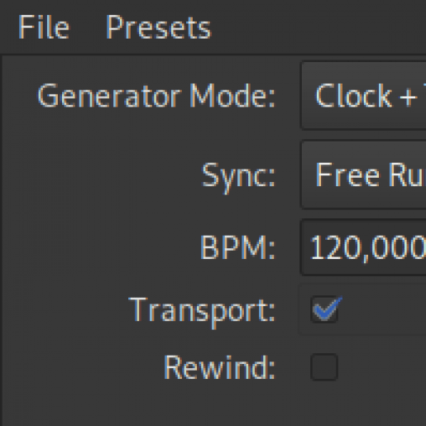426x426 pixels.
Task: Focus the field showing 120,000
Action: (363, 247)
